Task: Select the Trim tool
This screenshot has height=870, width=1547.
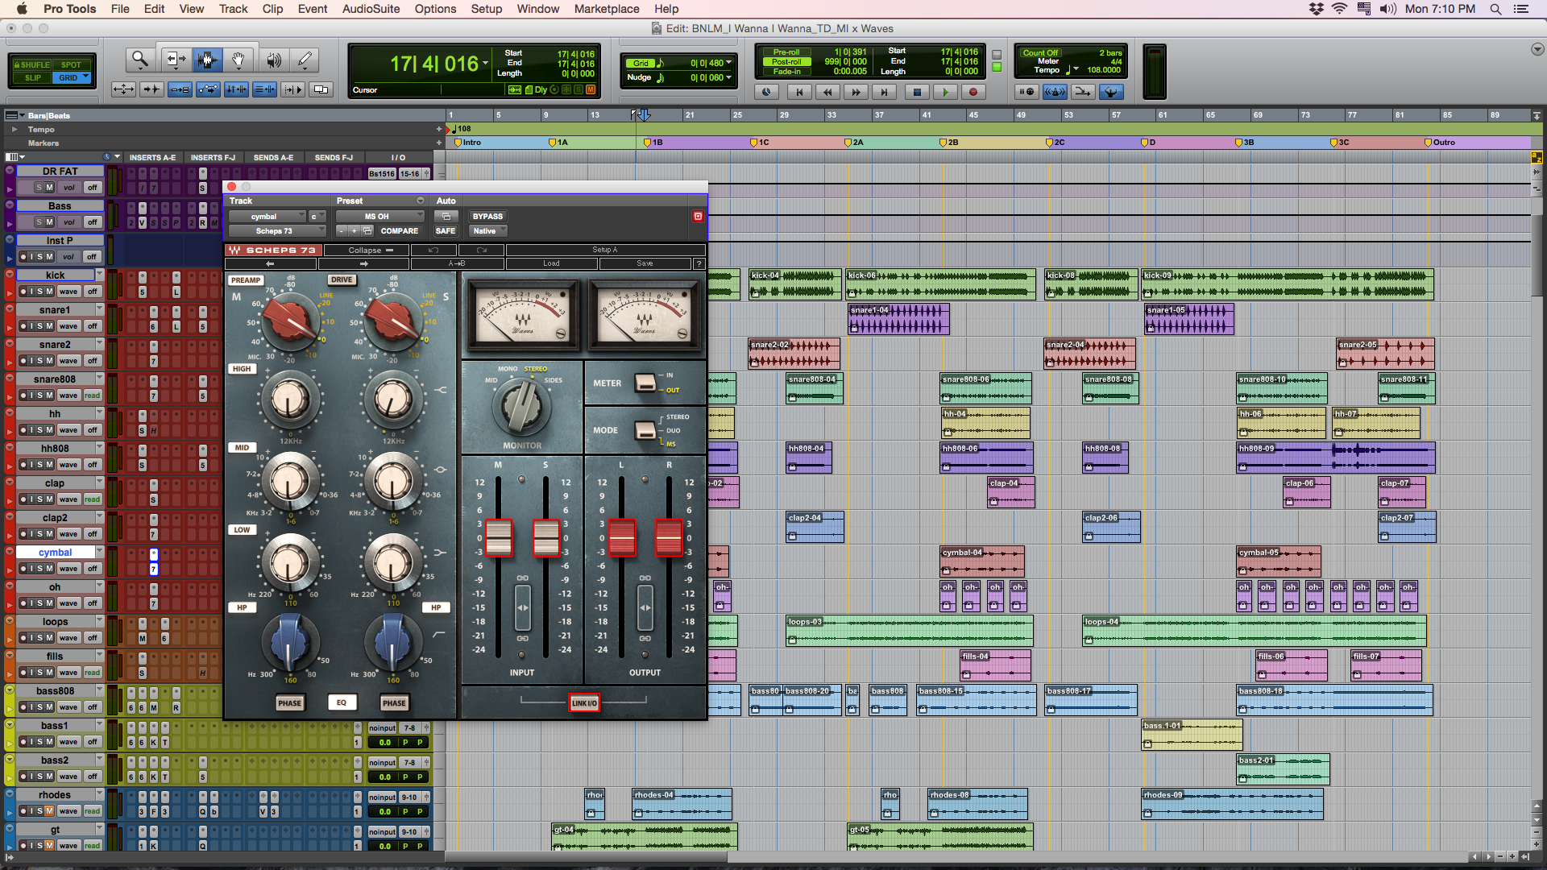Action: tap(175, 60)
